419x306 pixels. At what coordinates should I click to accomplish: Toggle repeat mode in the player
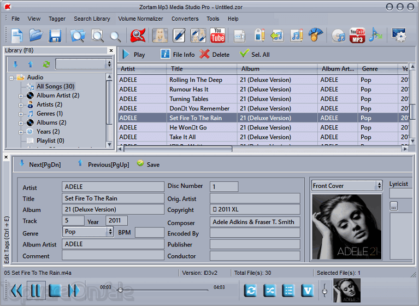click(251, 290)
